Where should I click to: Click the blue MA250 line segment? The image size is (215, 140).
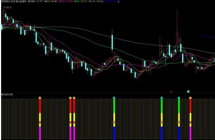tap(207, 37)
